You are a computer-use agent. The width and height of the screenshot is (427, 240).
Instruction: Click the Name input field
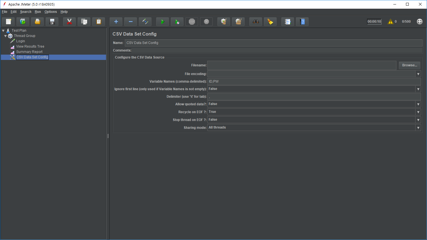pos(274,43)
